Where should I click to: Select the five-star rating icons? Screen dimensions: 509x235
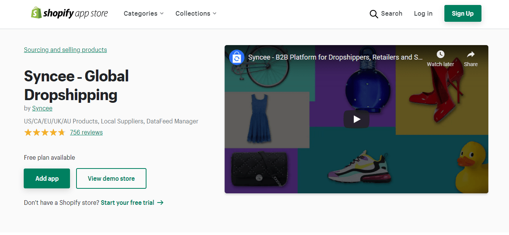click(x=45, y=133)
